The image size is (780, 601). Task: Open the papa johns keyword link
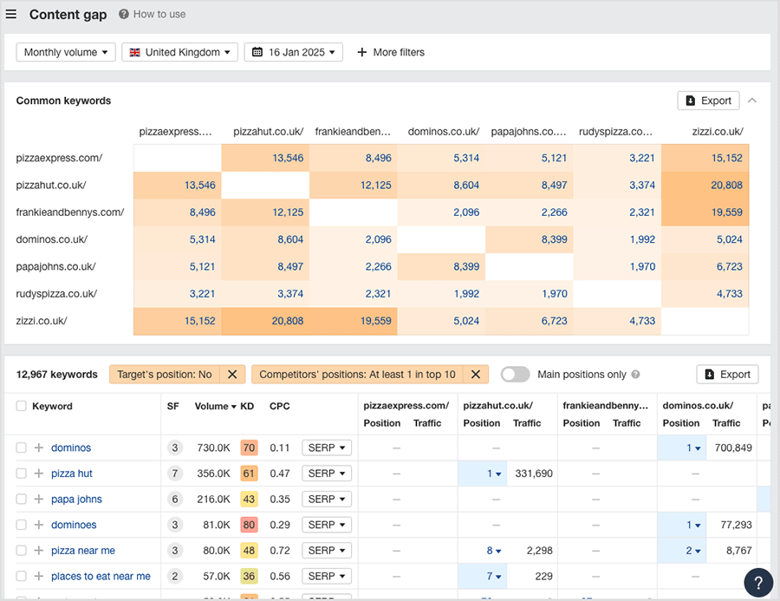[76, 499]
